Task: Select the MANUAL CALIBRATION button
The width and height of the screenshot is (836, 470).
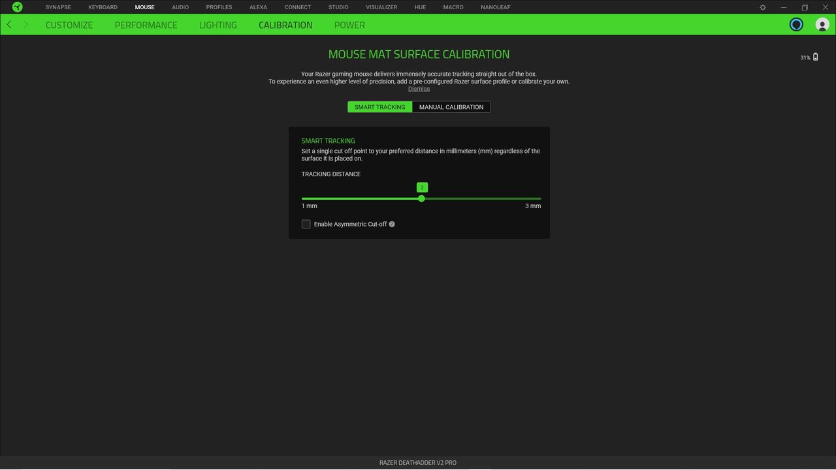Action: click(451, 107)
